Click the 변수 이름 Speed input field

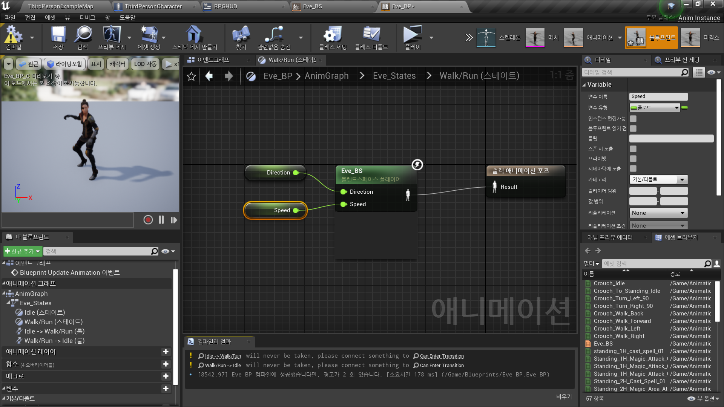(658, 96)
